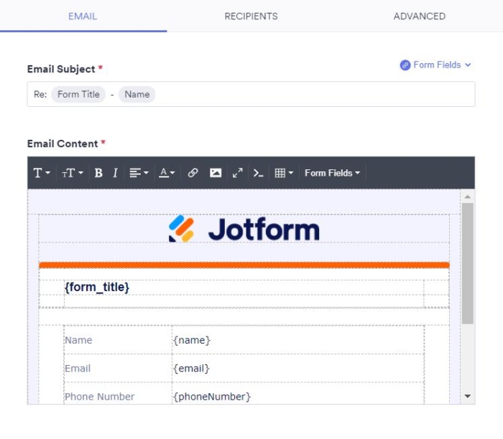Click the insert image icon
This screenshot has width=503, height=439.
tap(216, 173)
